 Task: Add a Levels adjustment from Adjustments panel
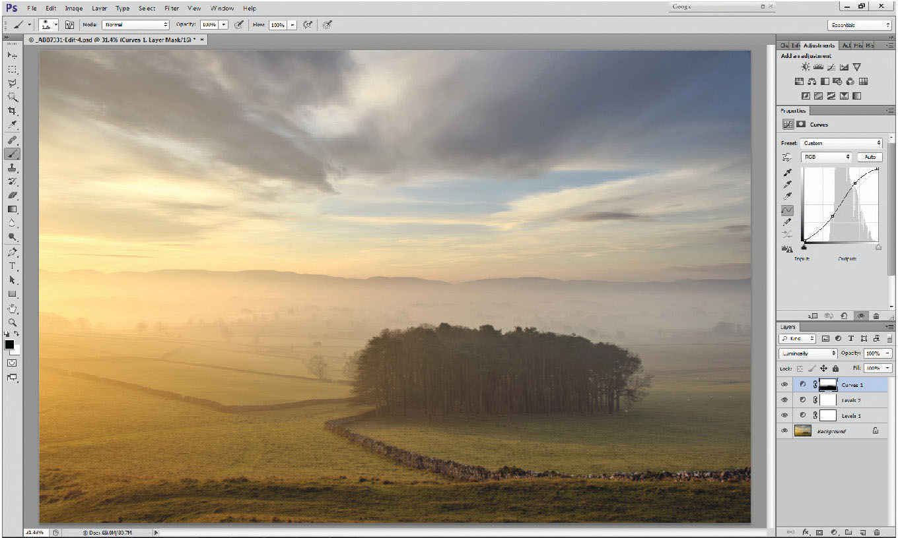pos(818,67)
